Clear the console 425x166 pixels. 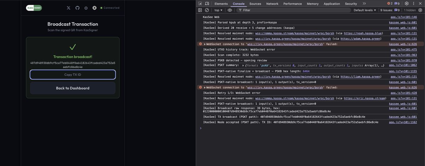coord(207,10)
